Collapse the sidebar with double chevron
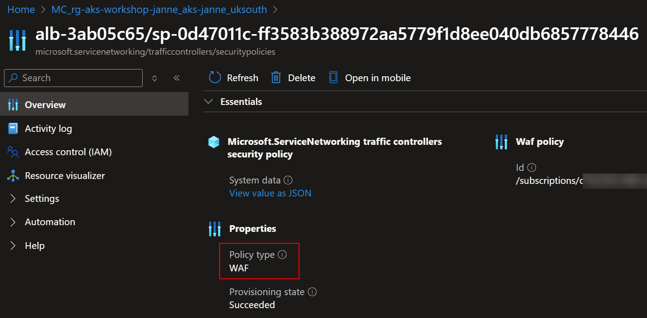Image resolution: width=647 pixels, height=318 pixels. click(177, 78)
